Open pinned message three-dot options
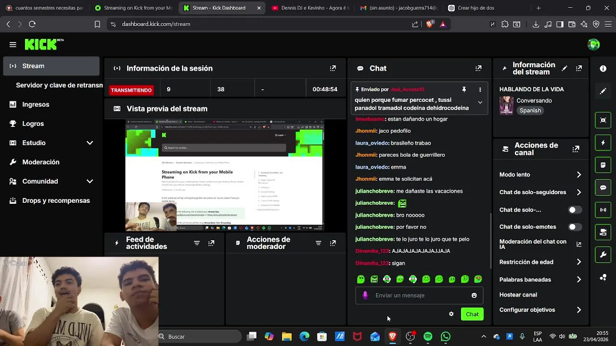Screen dimensions: 616x346 [x=480, y=89]
